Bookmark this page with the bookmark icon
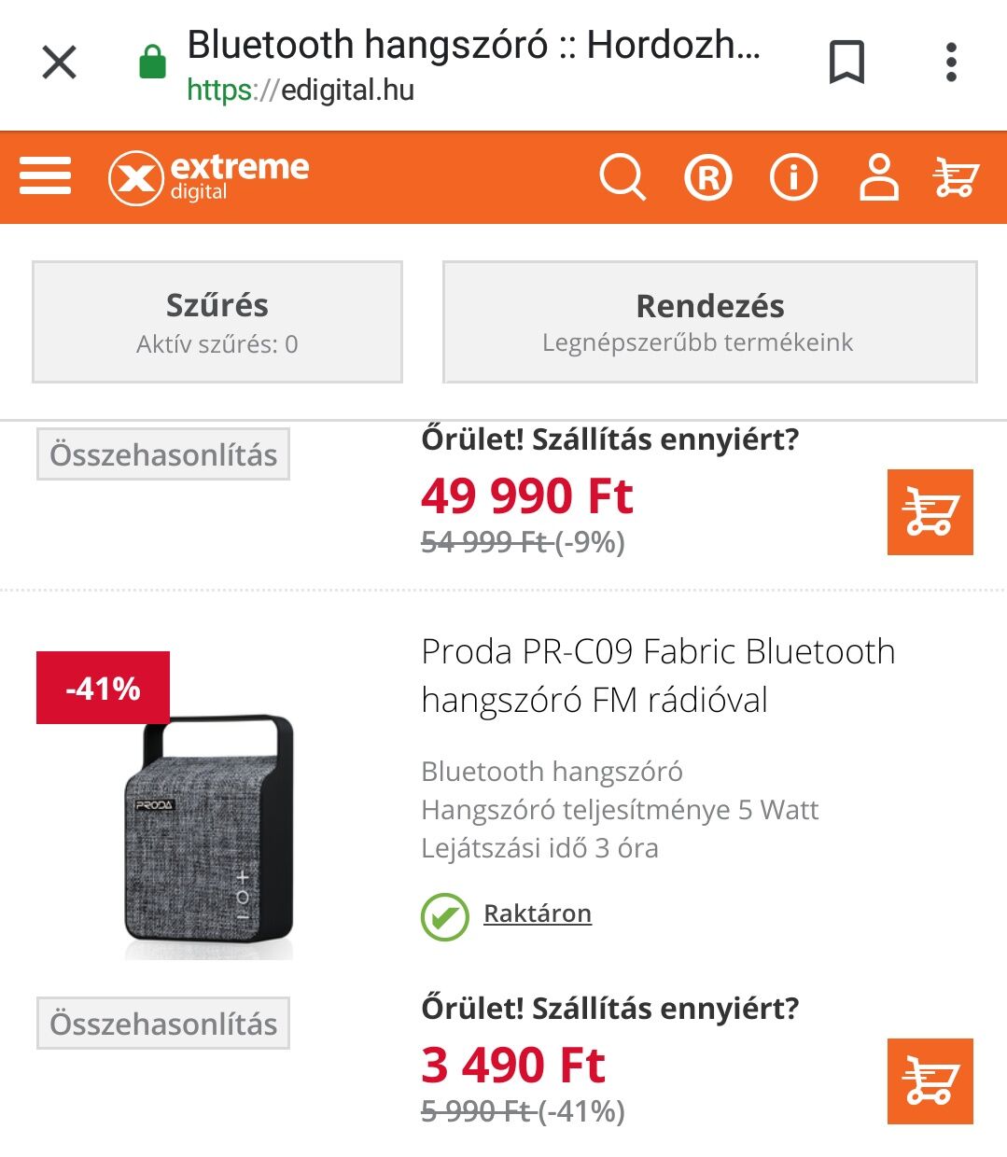The width and height of the screenshot is (1007, 1157). pos(847,63)
